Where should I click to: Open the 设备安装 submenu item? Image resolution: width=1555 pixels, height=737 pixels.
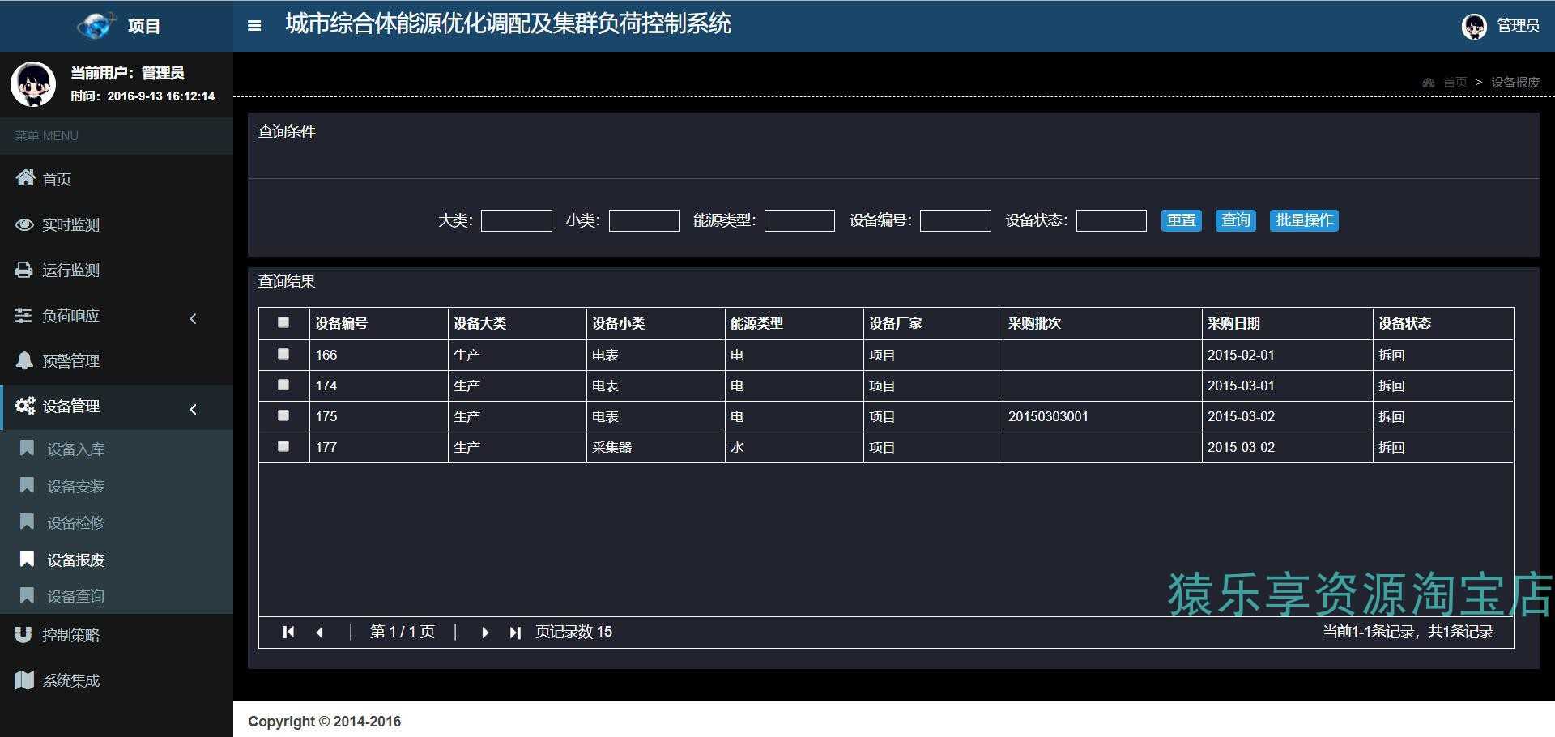click(117, 486)
